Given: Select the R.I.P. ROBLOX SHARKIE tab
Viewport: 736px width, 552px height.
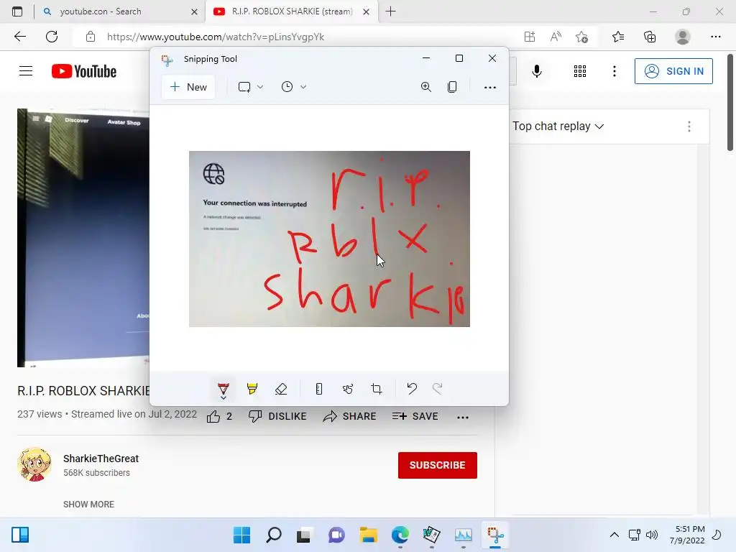Looking at the screenshot, I should (292, 11).
